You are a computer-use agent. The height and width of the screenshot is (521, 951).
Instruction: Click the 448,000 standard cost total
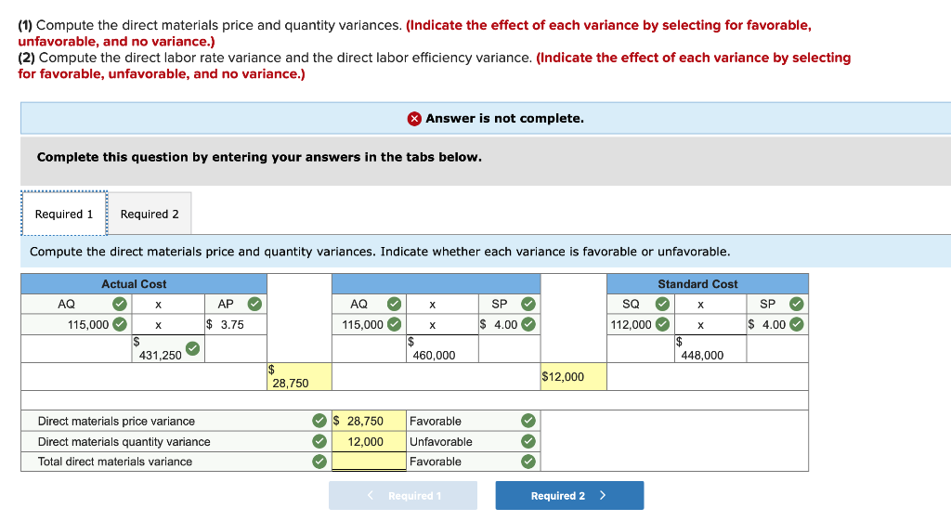click(710, 349)
